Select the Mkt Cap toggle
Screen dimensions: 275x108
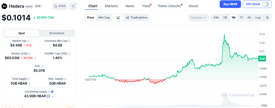(104, 17)
